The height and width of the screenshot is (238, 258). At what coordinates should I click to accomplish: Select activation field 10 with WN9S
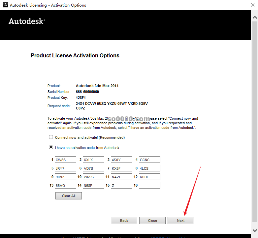(93, 177)
